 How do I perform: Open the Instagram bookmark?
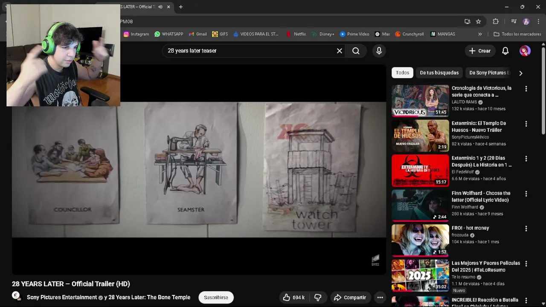136,34
